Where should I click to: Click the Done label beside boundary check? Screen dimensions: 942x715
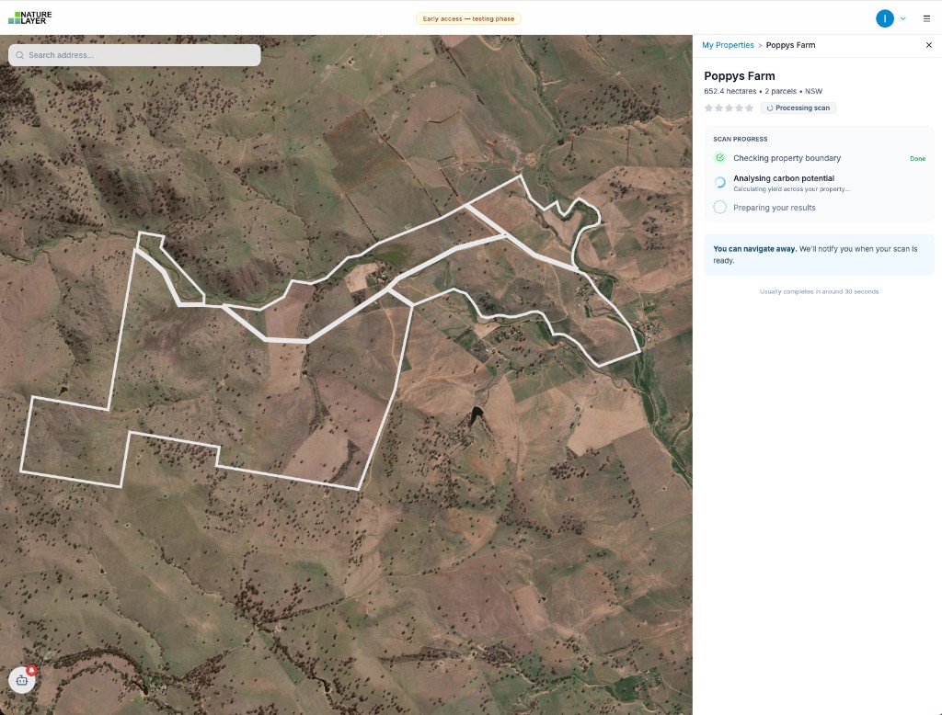coord(917,158)
